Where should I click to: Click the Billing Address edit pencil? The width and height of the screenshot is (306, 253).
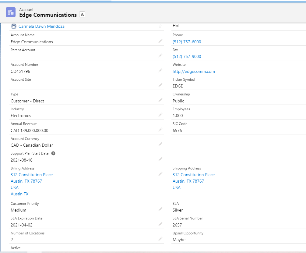(x=160, y=174)
